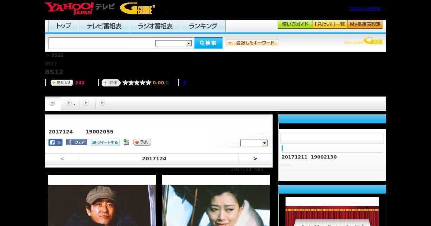Screen dimensions: 431x226
Task: Focus the program search text field
Action: tap(102, 43)
